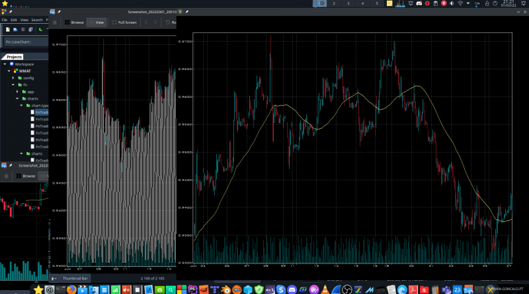The width and height of the screenshot is (529, 294).
Task: Switch to View mode in viewer toolbar
Action: pos(97,22)
